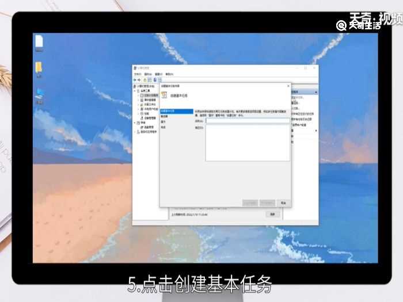The width and height of the screenshot is (403, 302).
Task: Open the 查看 submenu arrow in Actions pane
Action: tap(316, 131)
